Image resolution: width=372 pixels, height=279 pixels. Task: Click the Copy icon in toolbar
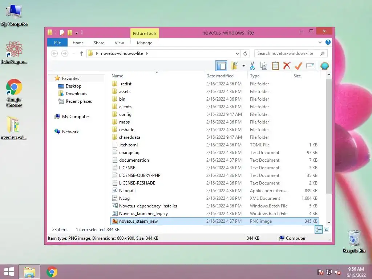click(x=264, y=66)
